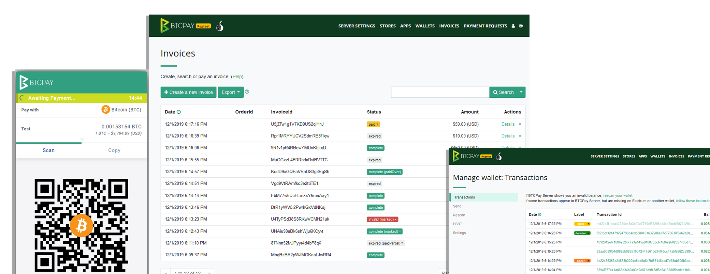Open Stores in the wallet window nav
Viewport: 710px width, 274px height.
(x=629, y=157)
